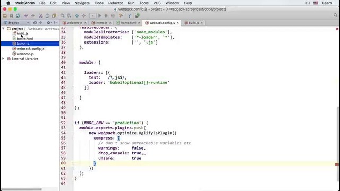The height and width of the screenshot is (191, 340).
Task: Click the Back navigation arrow icon
Action: coord(77,15)
